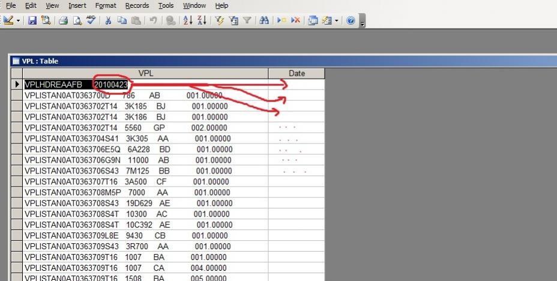Screen dimensions: 557x281
Task: Open the Edit menu
Action: [x=31, y=5]
